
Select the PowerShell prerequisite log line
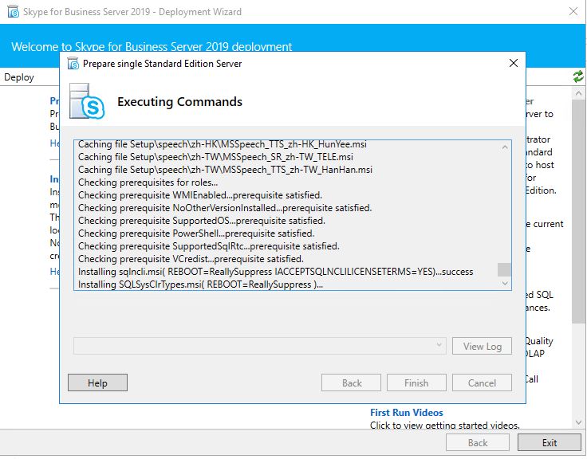click(x=196, y=233)
